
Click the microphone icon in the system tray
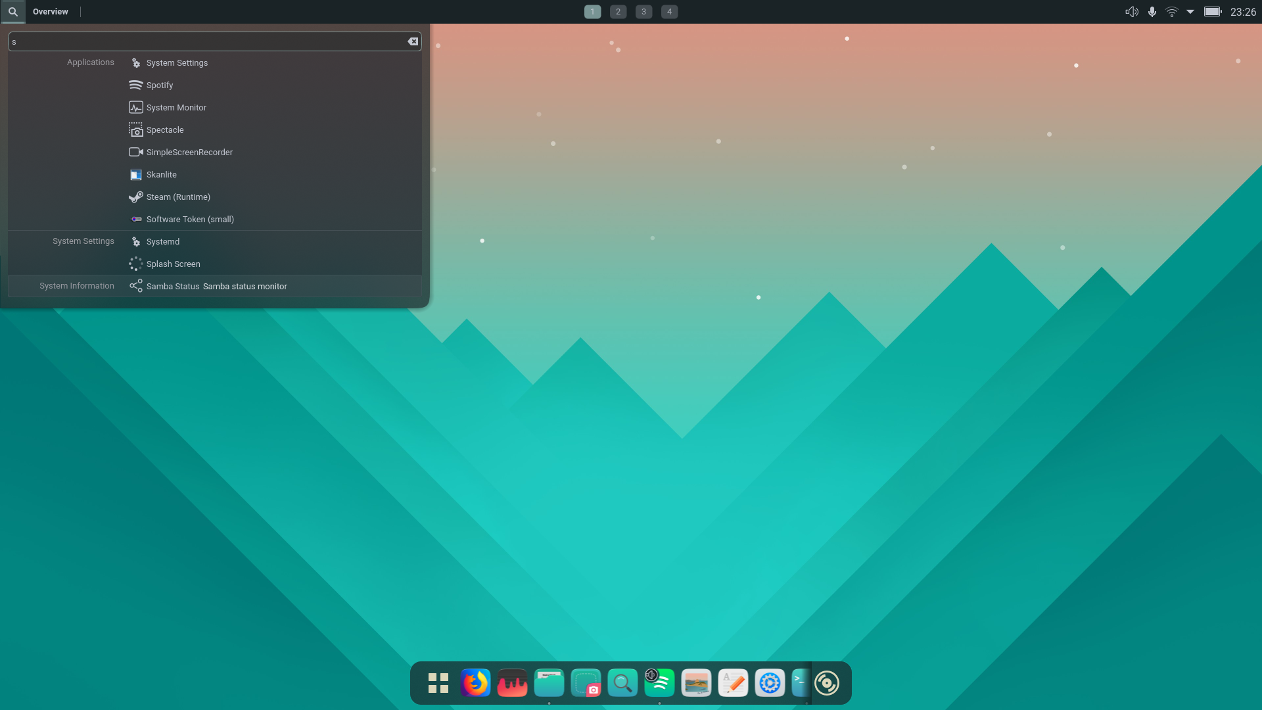[x=1152, y=12]
